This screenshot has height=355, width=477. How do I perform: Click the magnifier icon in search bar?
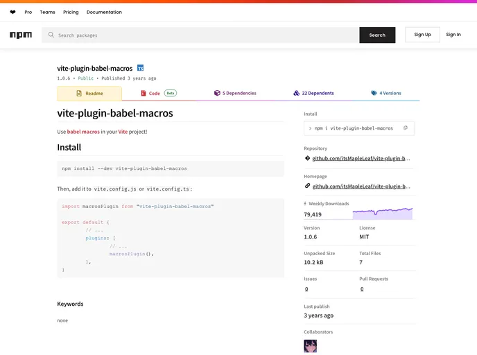[x=51, y=35]
